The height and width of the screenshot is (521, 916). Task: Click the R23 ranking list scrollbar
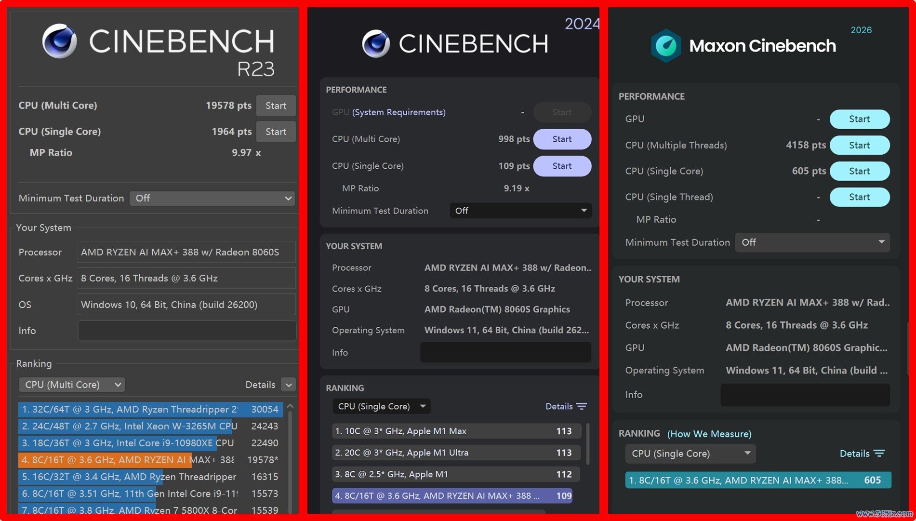pos(290,458)
